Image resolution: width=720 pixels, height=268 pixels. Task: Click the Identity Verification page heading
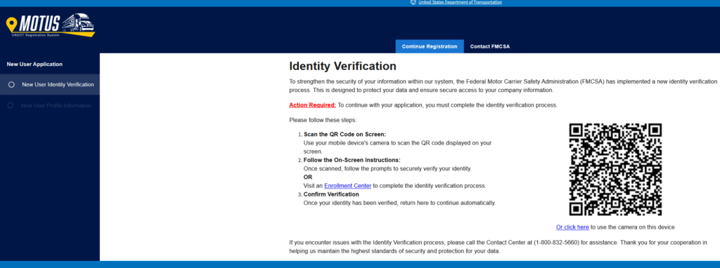[342, 67]
